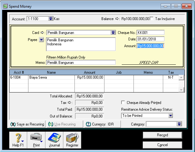Click the Print printer icon
The height and width of the screenshot is (152, 195).
(36, 140)
